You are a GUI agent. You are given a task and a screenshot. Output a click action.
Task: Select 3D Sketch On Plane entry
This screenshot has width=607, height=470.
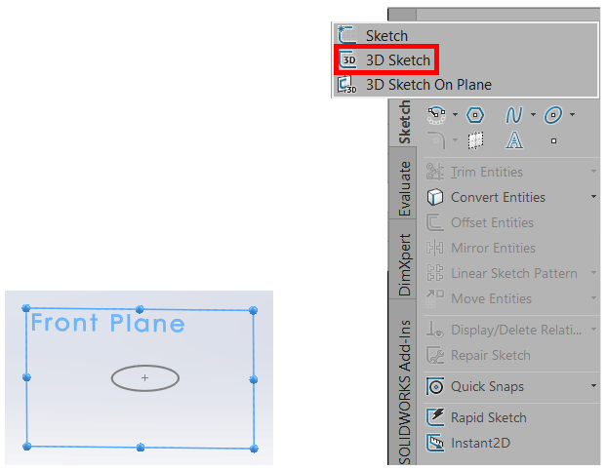pyautogui.click(x=465, y=84)
